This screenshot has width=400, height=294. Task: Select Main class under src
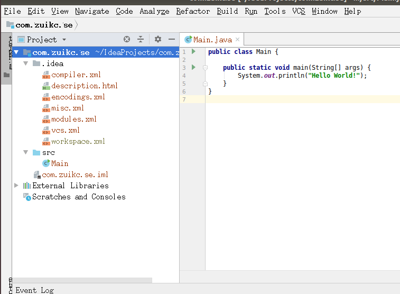click(60, 163)
